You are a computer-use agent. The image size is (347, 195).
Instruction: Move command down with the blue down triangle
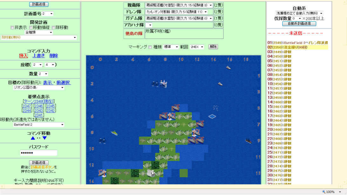tap(44, 138)
